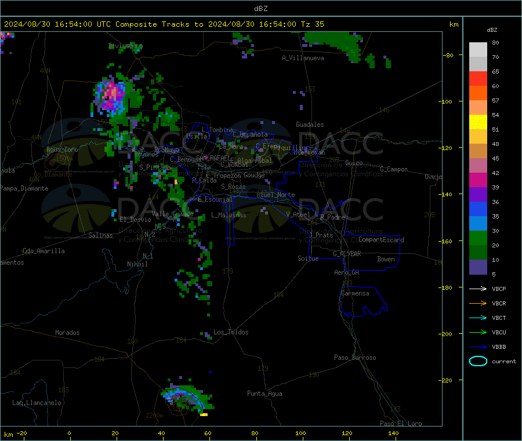The image size is (522, 441).
Task: Click the green VBCU arrow in legend
Action: (x=478, y=332)
